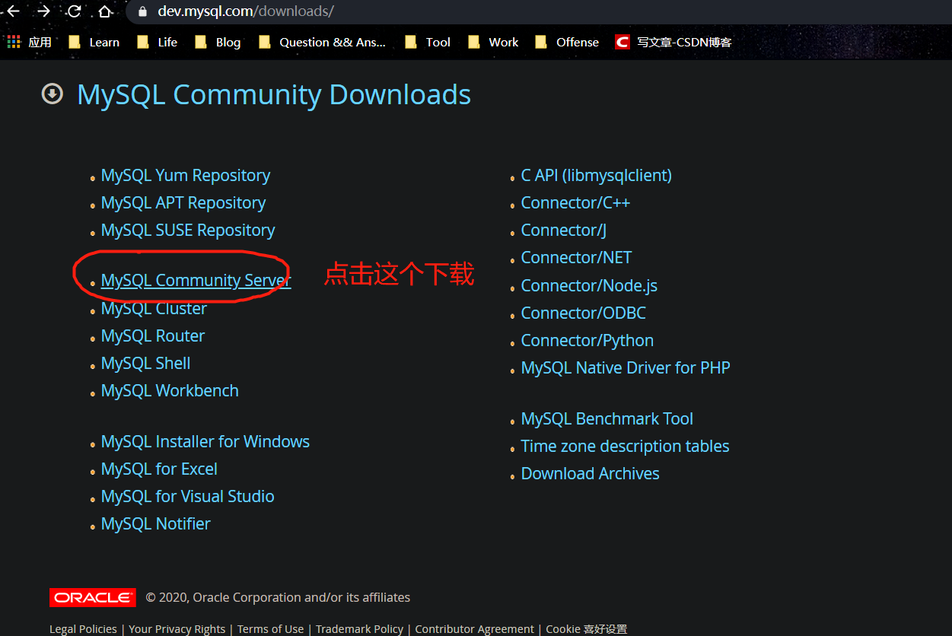Viewport: 952px width, 636px height.
Task: Click the MySQL Community Downloads heading
Action: click(x=274, y=94)
